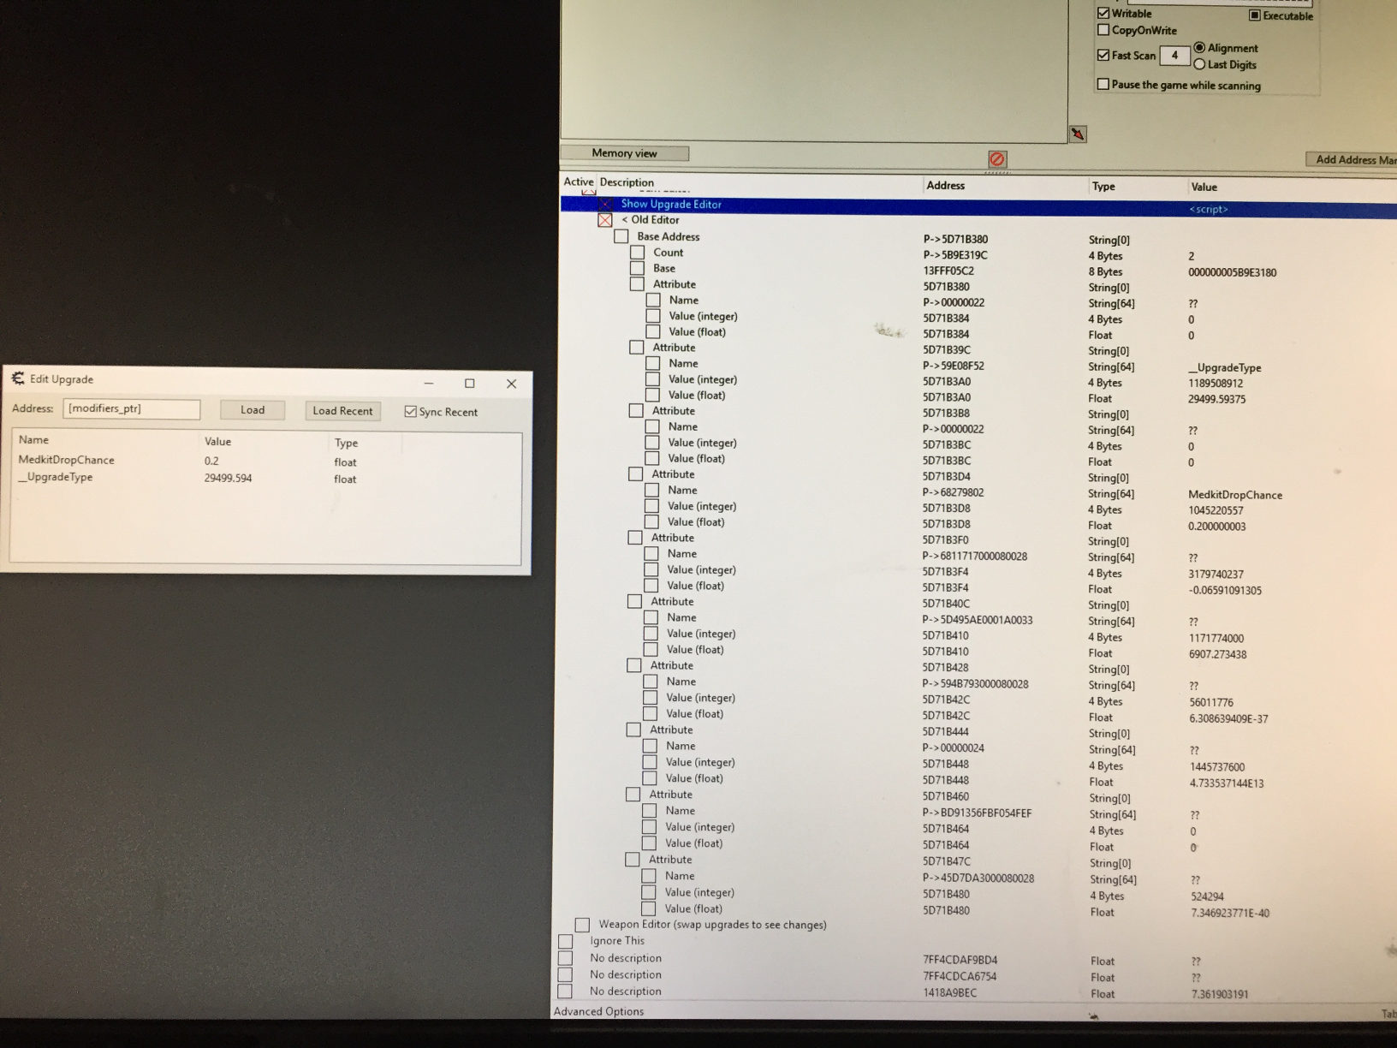Toggle the Old Editor active checkbox
This screenshot has height=1048, width=1397.
[605, 220]
